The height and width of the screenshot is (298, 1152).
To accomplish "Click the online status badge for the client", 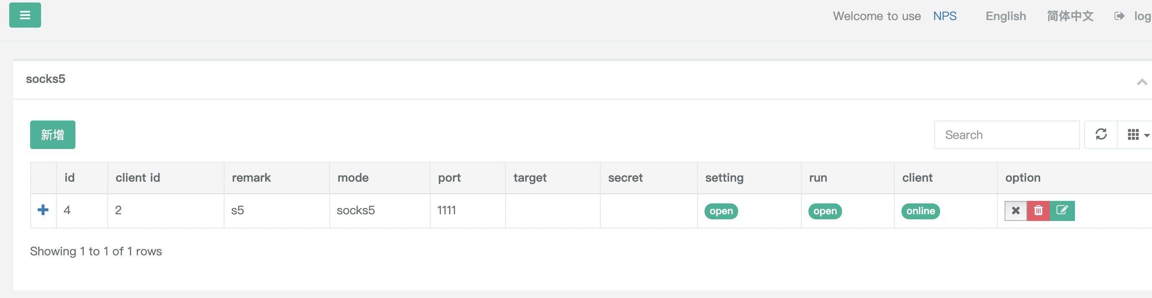I will click(920, 211).
